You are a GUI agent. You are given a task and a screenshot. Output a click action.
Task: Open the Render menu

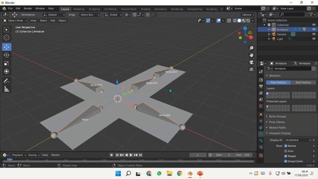point(28,8)
